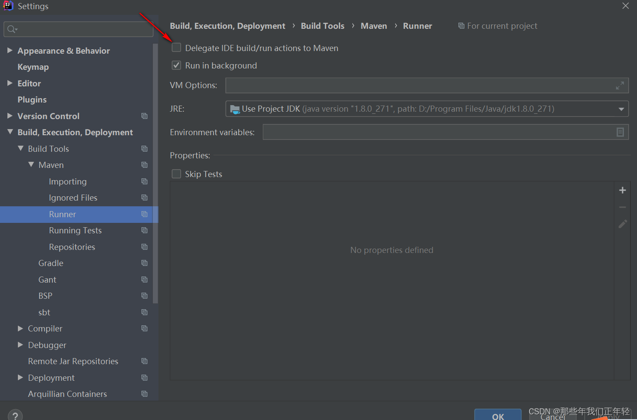The width and height of the screenshot is (637, 420).
Task: Select Repositories under Maven
Action: pyautogui.click(x=72, y=247)
